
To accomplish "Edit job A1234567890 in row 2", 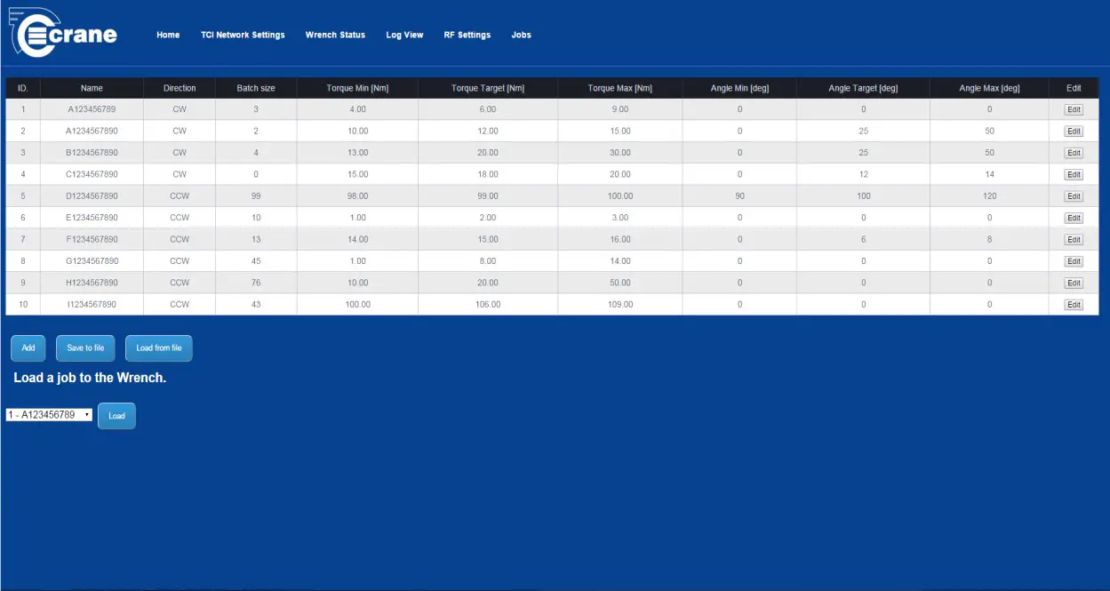I will click(x=1074, y=131).
